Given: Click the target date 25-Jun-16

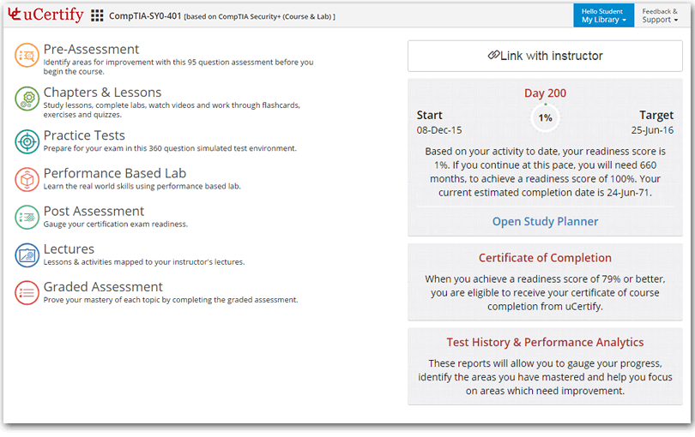Looking at the screenshot, I should (652, 130).
